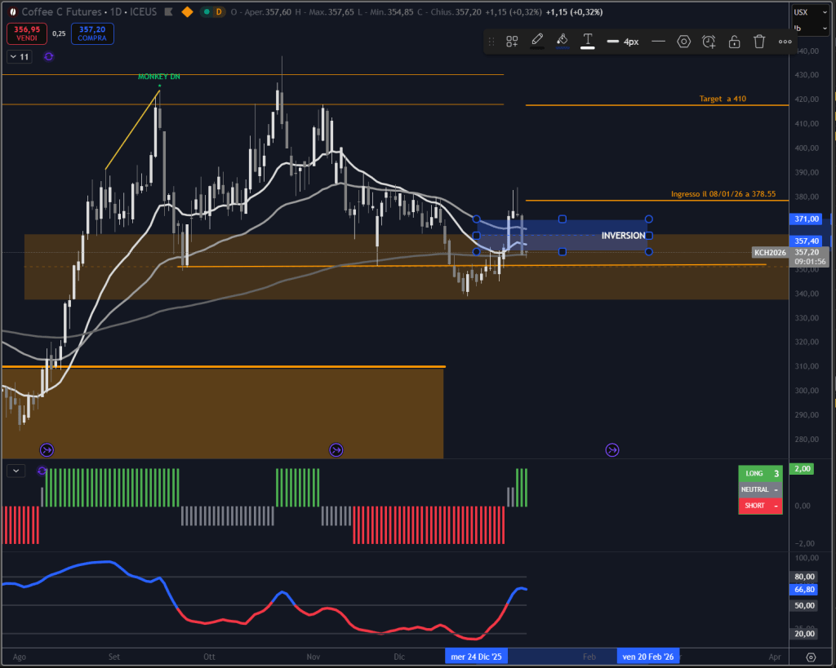Screen dimensions: 836x668
Task: Select the pencil drawing tool
Action: [x=537, y=41]
